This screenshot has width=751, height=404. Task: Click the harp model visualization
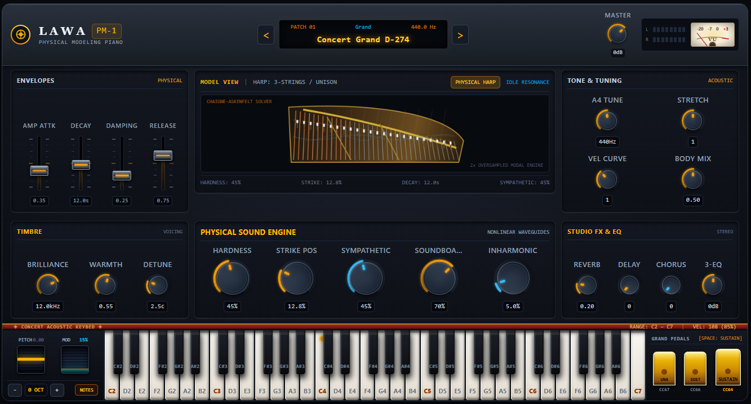point(375,134)
